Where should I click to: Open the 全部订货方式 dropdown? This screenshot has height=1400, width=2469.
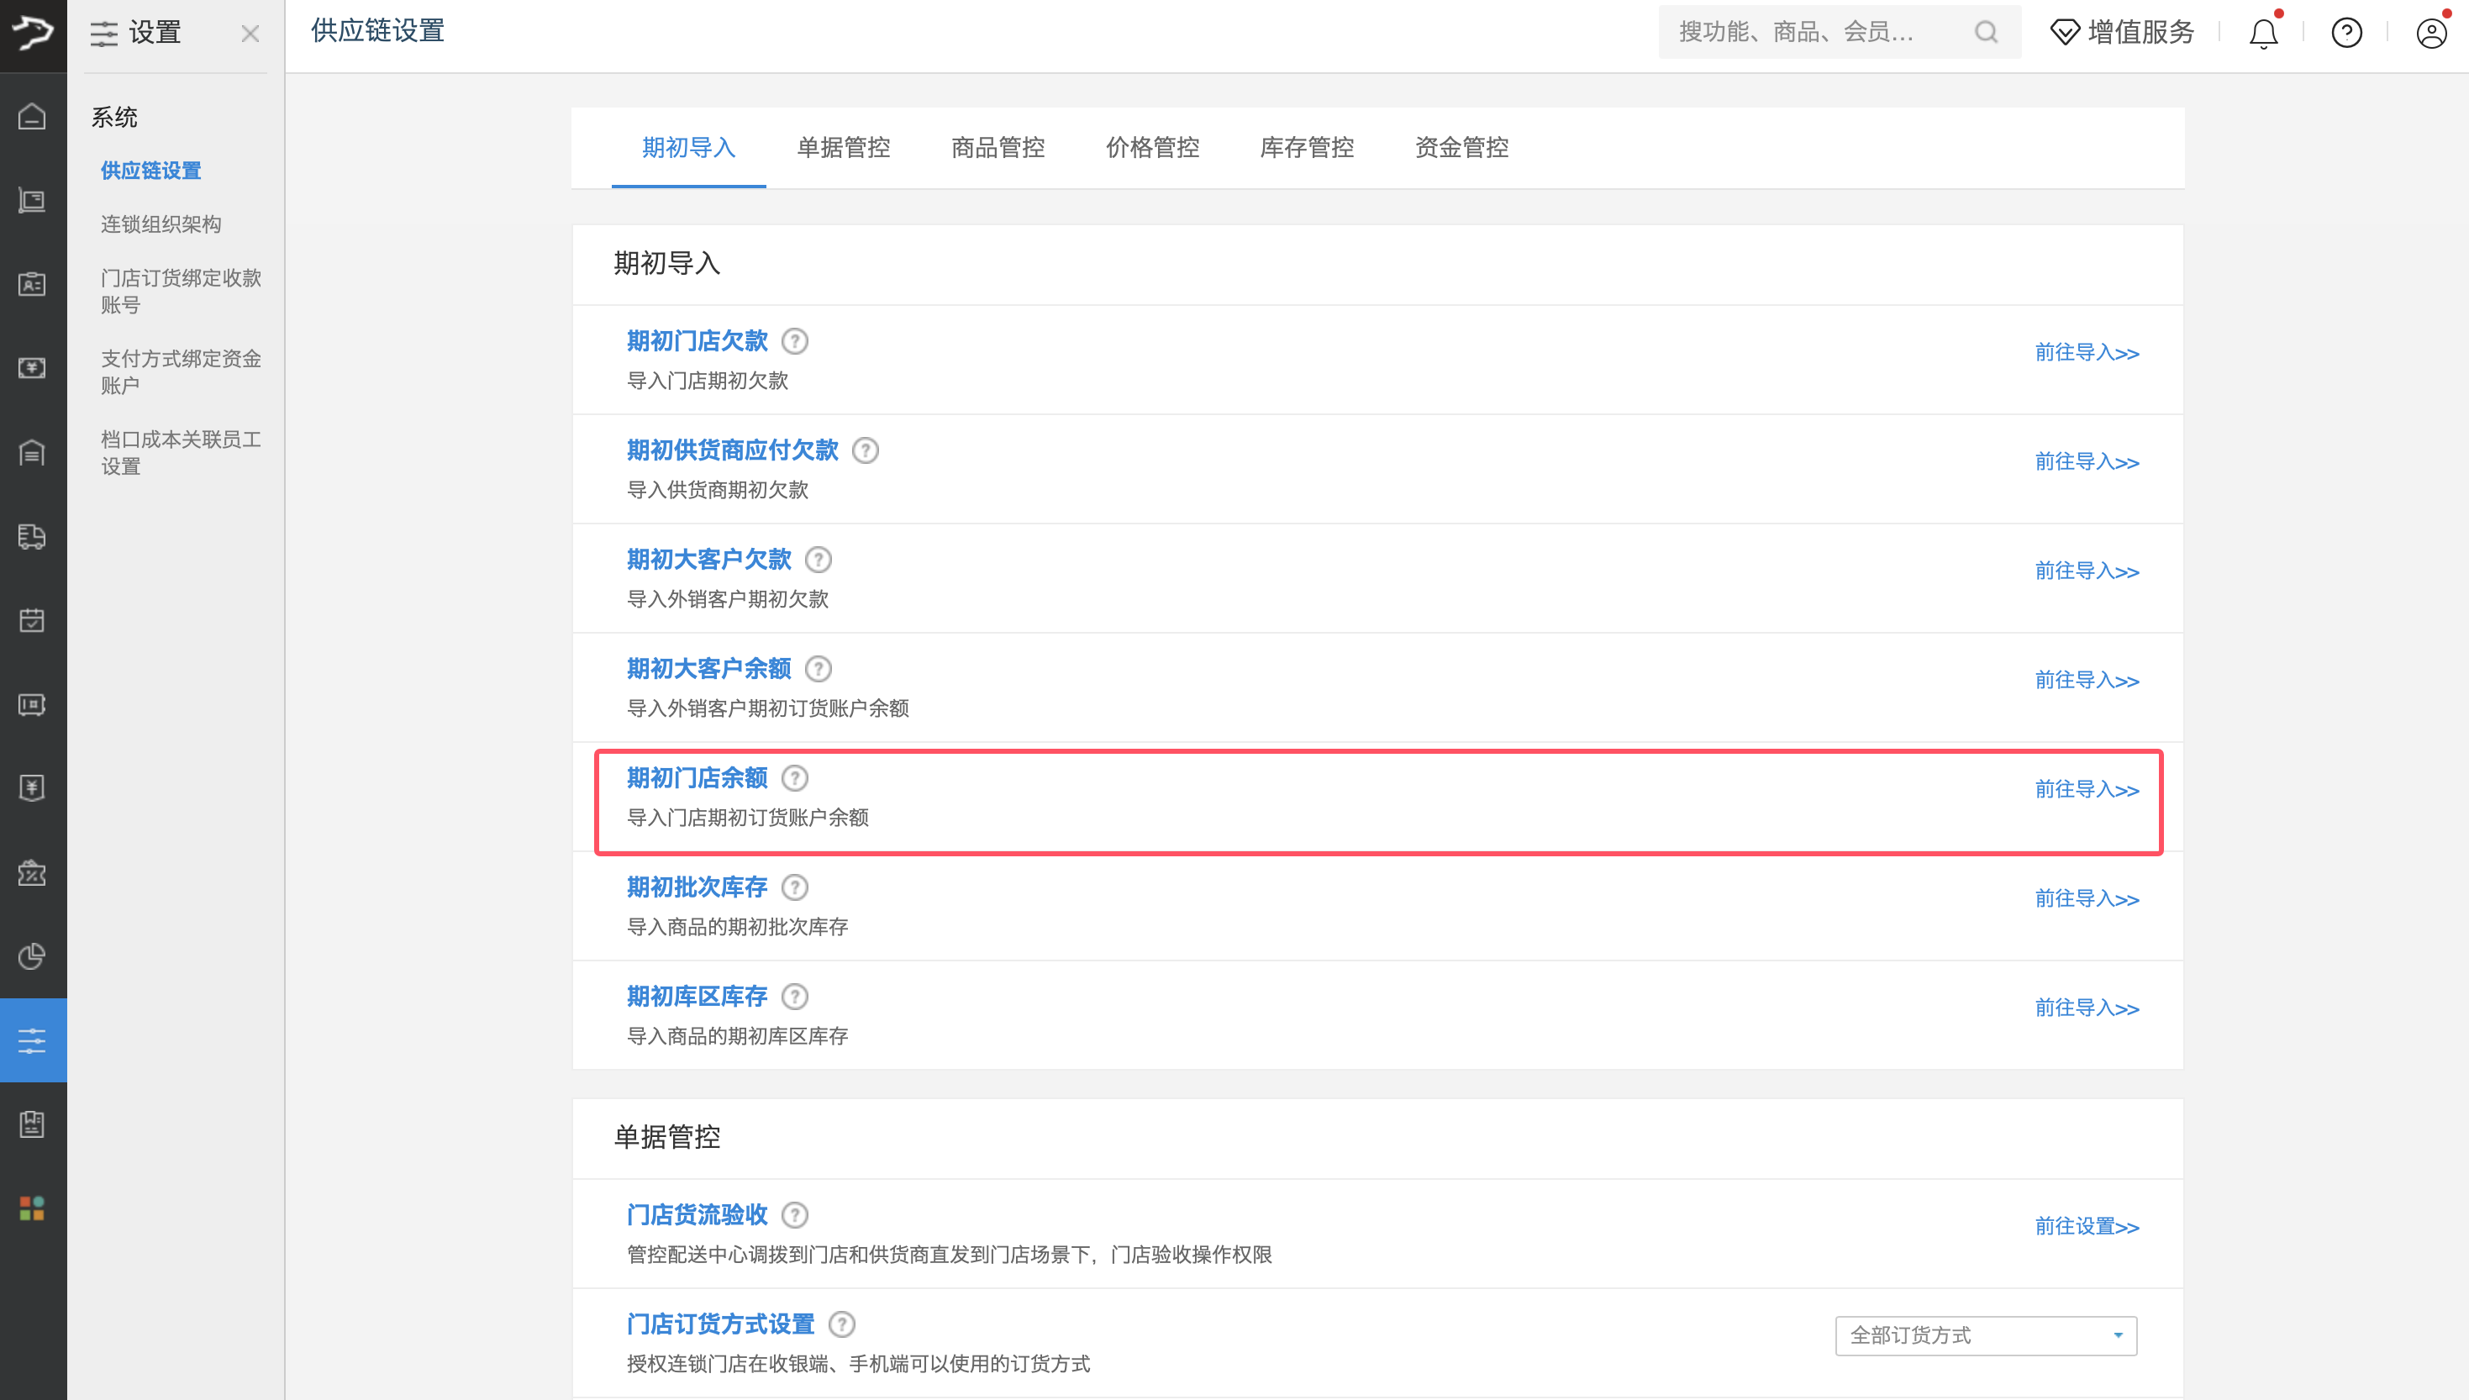1986,1335
